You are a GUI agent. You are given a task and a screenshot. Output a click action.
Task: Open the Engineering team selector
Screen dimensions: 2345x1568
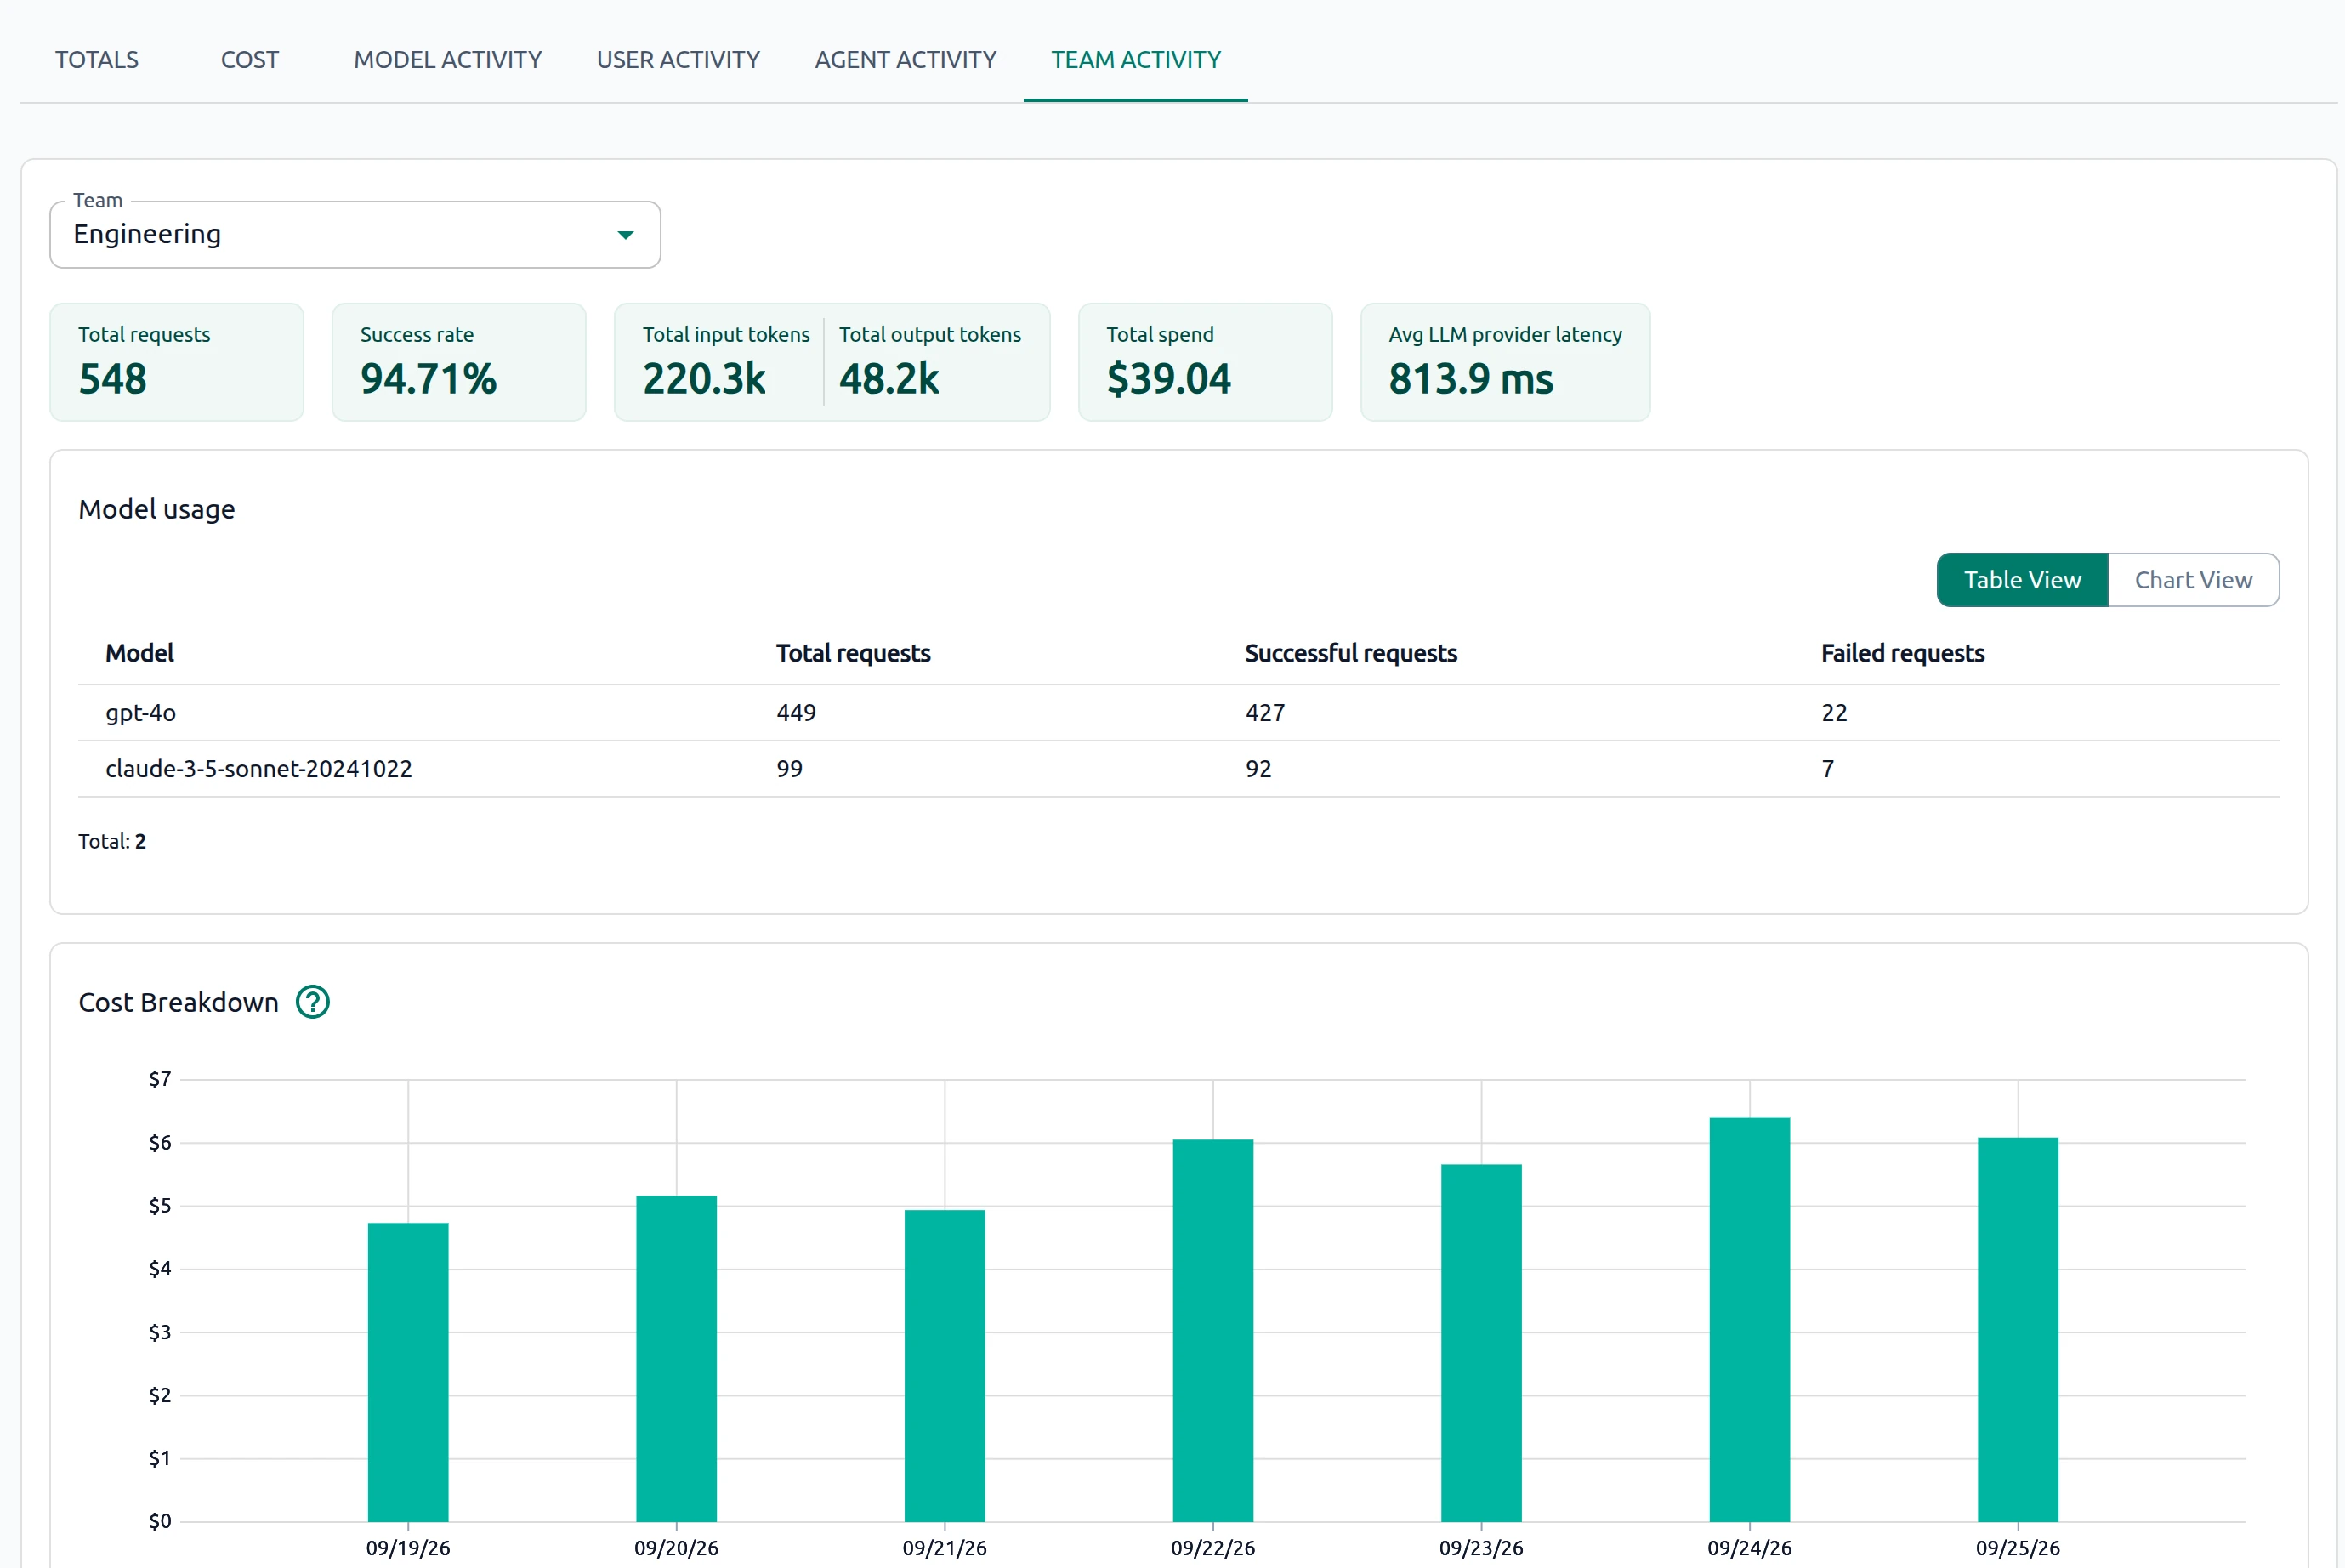(355, 235)
